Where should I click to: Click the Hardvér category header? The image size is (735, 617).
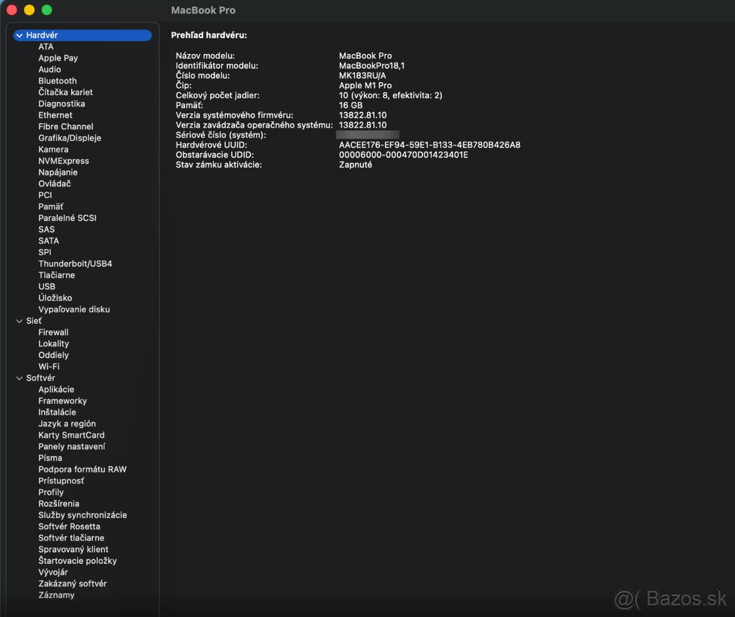(x=42, y=36)
